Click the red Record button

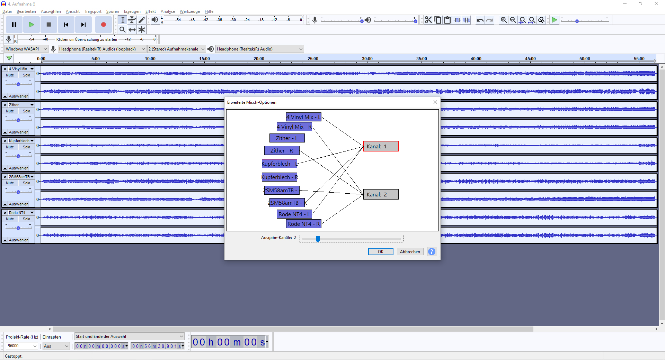103,25
